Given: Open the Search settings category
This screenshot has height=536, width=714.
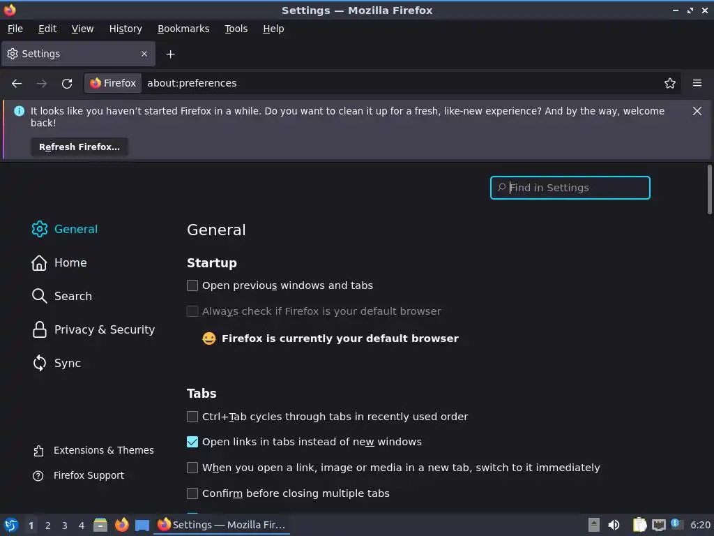Looking at the screenshot, I should 62,296.
